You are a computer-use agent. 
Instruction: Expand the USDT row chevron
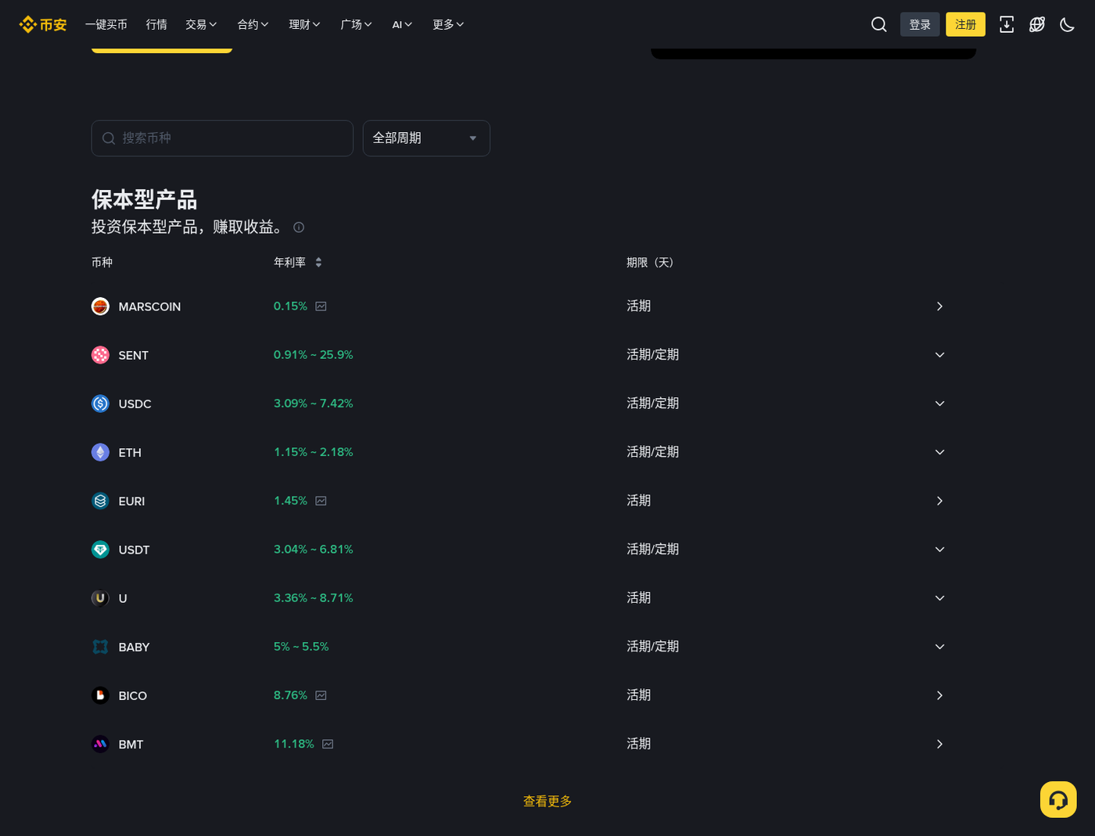tap(939, 550)
